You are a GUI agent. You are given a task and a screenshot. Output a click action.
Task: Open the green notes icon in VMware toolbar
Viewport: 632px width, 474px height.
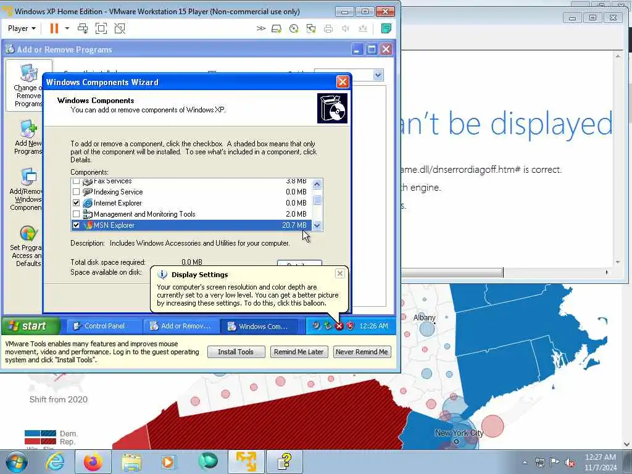(386, 28)
